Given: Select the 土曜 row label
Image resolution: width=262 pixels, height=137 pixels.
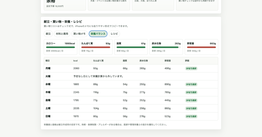Looking at the screenshot, I should (x=48, y=108).
